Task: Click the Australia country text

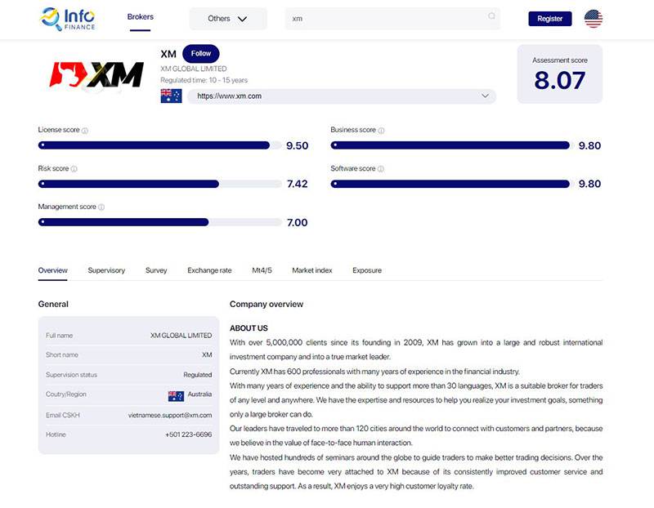Action: (199, 394)
